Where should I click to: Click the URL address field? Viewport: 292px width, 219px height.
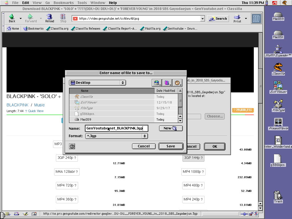[139, 19]
